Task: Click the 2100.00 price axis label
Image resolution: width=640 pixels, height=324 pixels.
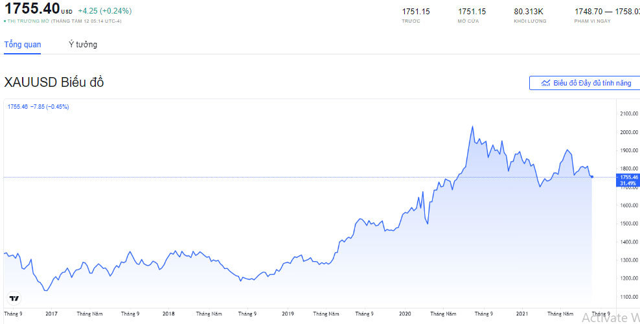Action: 629,114
